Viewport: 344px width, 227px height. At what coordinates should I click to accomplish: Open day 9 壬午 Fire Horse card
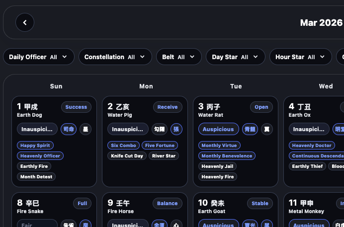point(145,210)
